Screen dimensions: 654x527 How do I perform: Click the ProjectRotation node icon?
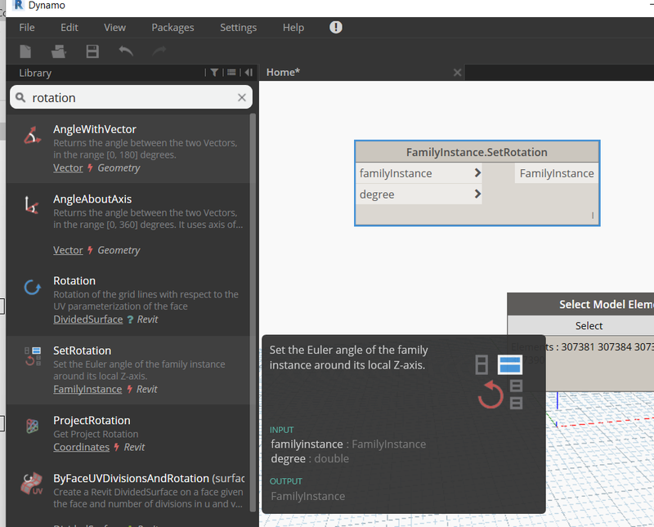coord(33,427)
